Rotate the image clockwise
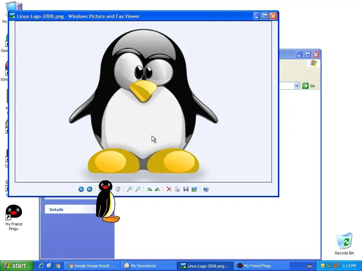This screenshot has height=271, width=362. pos(149,189)
